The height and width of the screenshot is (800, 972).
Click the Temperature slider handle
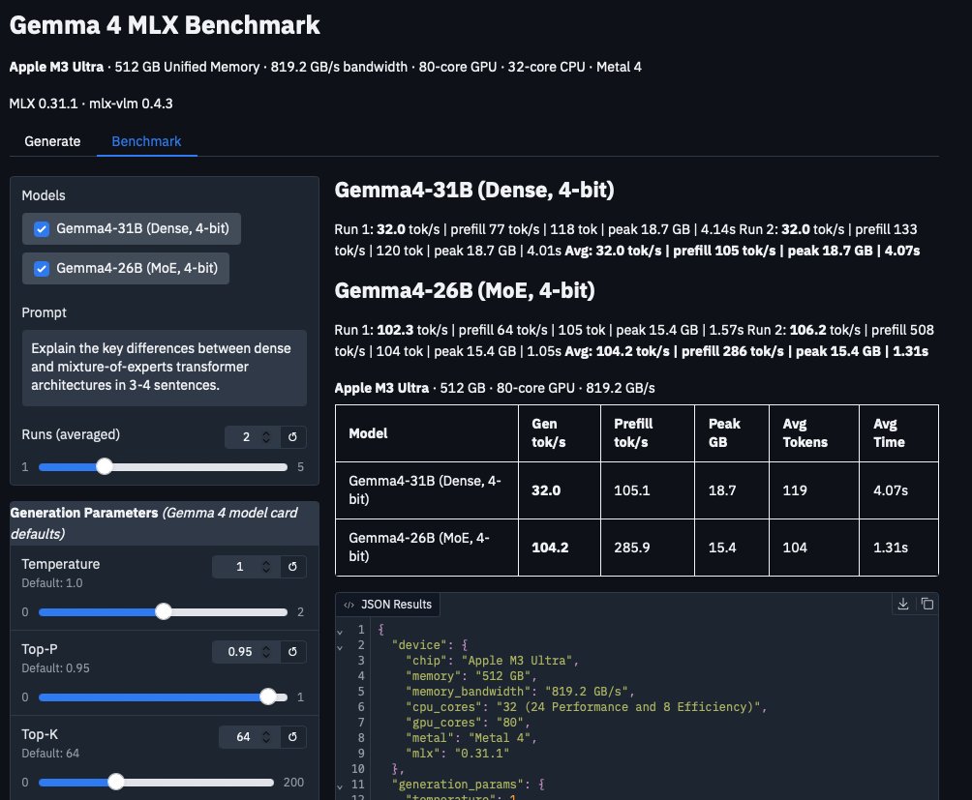point(164,611)
